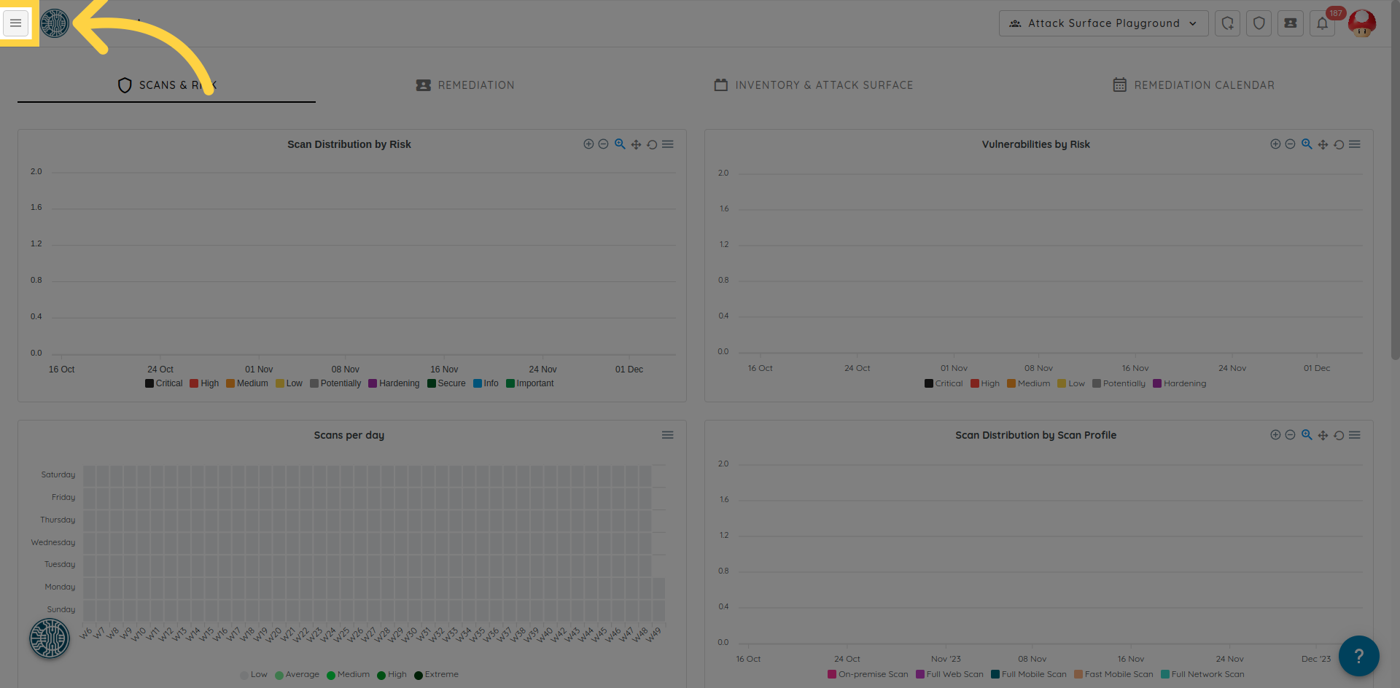Open Inventory & Attack Surface tab
This screenshot has height=688, width=1400.
(x=814, y=85)
